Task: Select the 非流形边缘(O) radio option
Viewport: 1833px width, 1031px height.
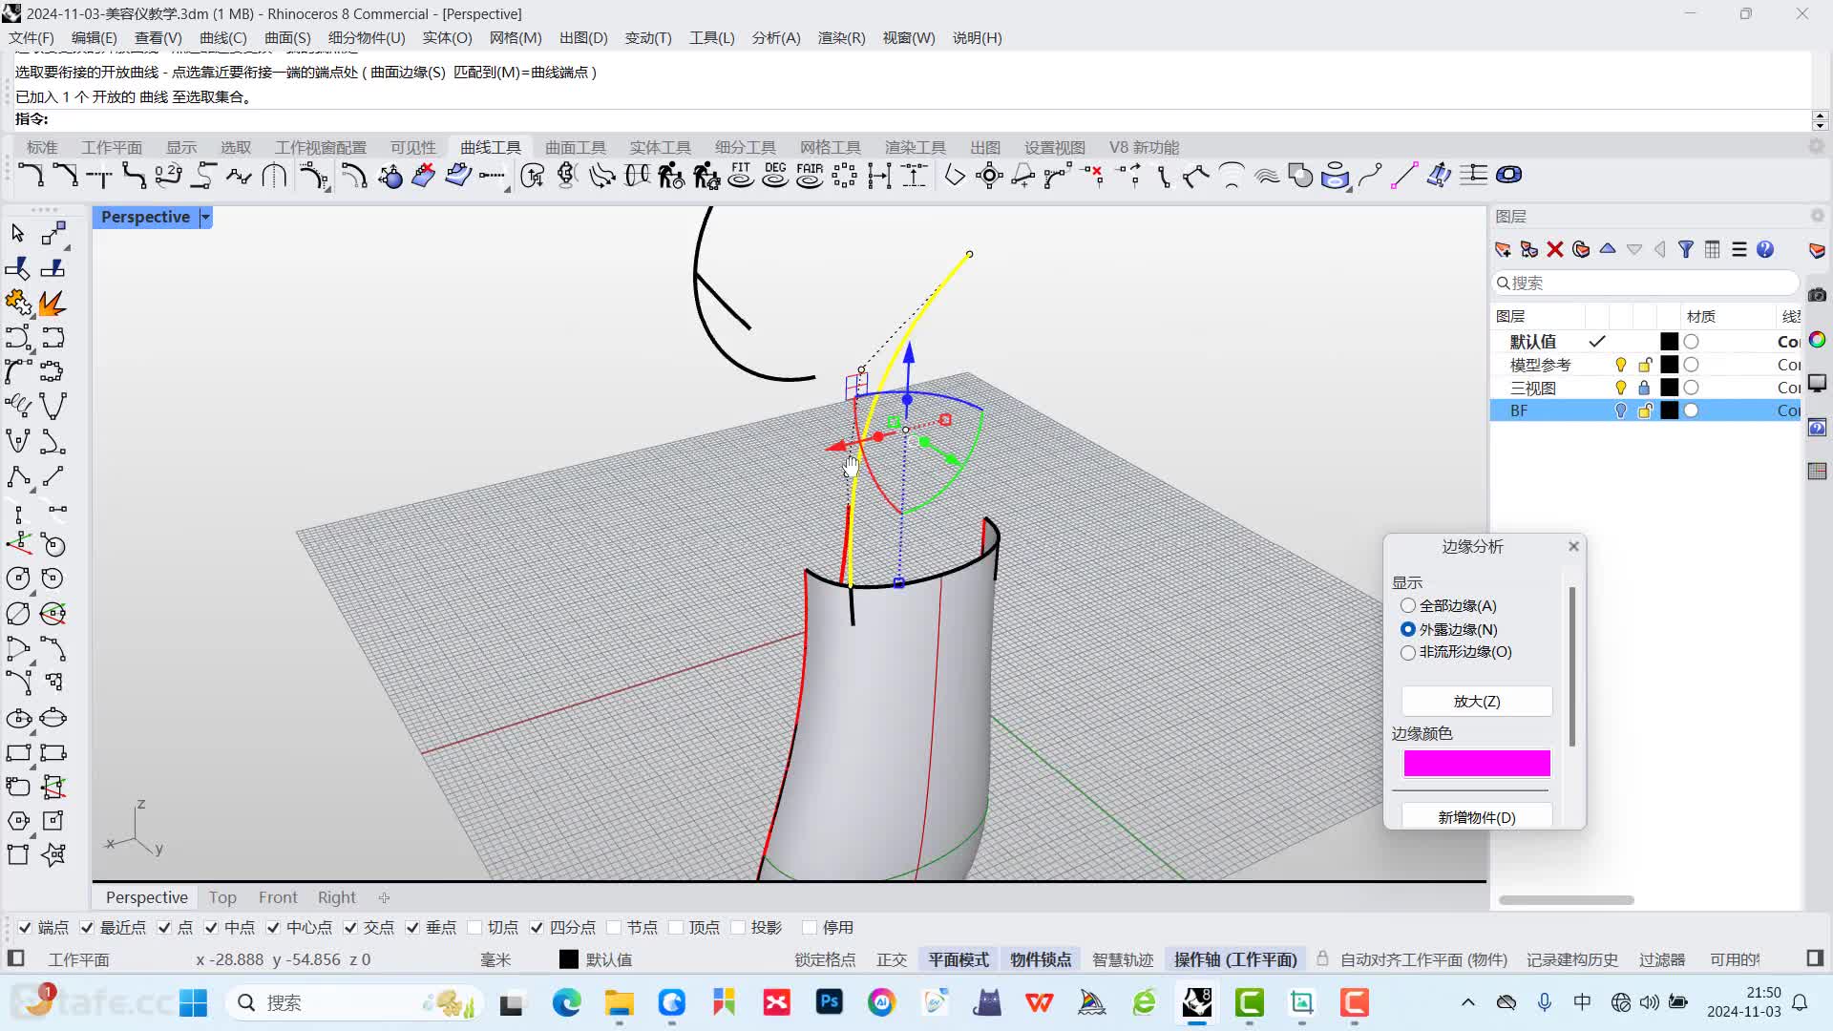Action: 1408,653
